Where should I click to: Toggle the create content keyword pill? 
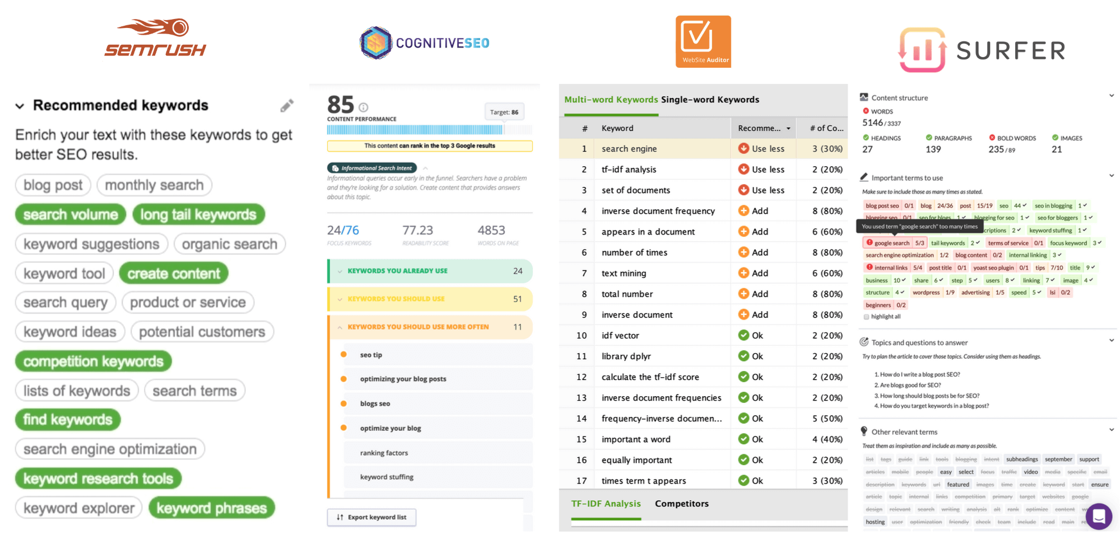pos(174,273)
